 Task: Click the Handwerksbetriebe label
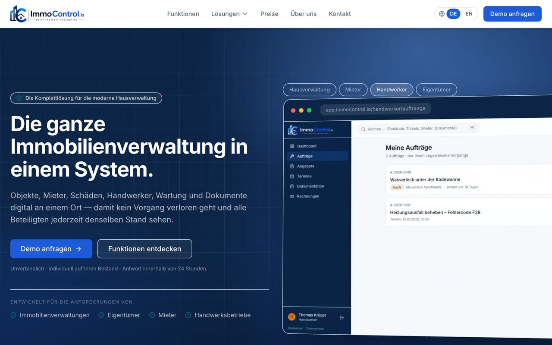tap(223, 315)
